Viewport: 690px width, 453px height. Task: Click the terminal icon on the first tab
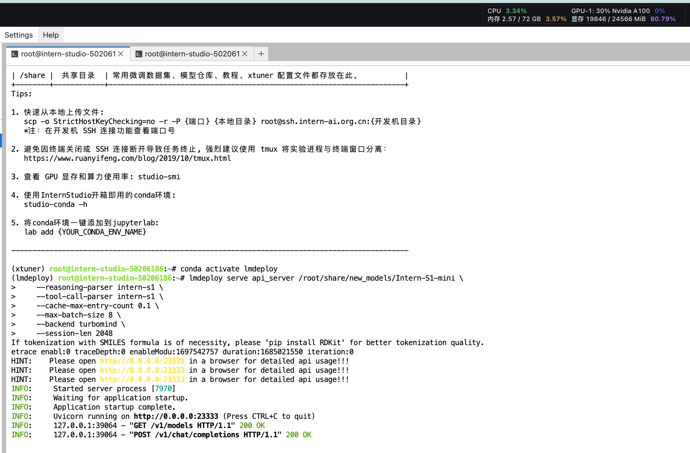15,54
